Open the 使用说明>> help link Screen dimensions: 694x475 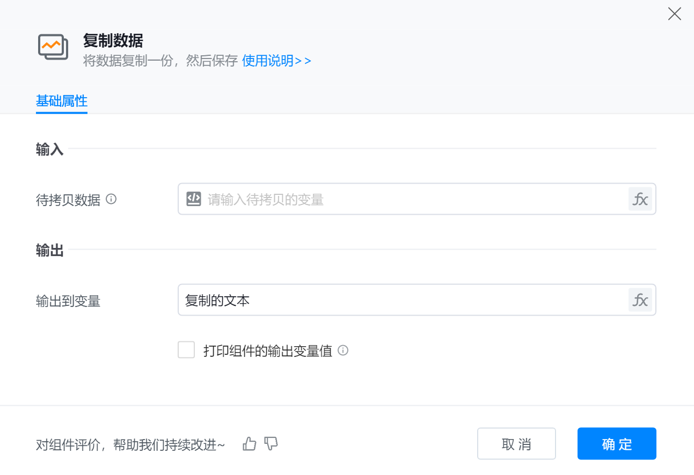pos(276,61)
